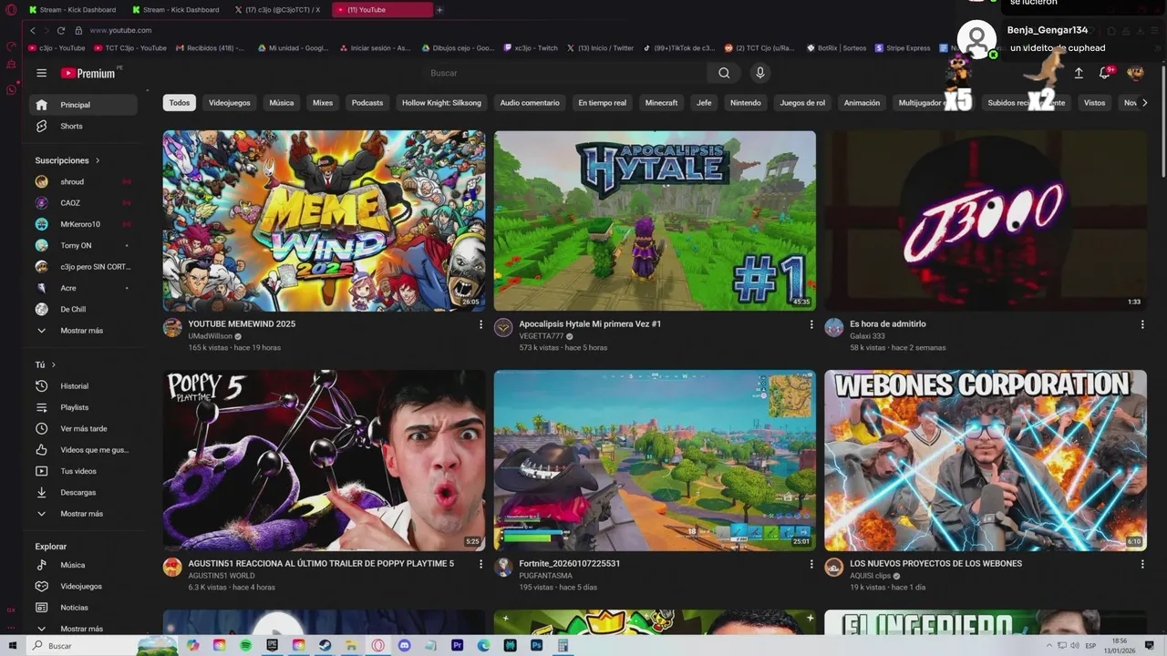The width and height of the screenshot is (1167, 656).
Task: Expand Explorar section Mostrar más
Action: 83,629
